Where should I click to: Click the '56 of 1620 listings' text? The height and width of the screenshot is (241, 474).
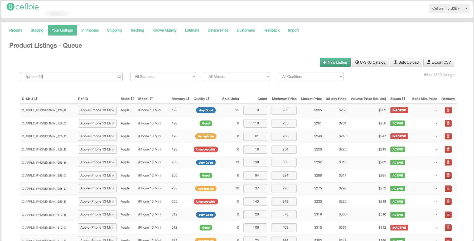(x=439, y=75)
